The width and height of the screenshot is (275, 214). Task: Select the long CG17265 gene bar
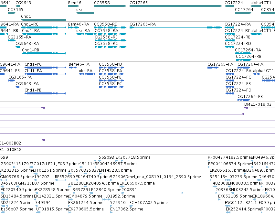coord(176,6)
